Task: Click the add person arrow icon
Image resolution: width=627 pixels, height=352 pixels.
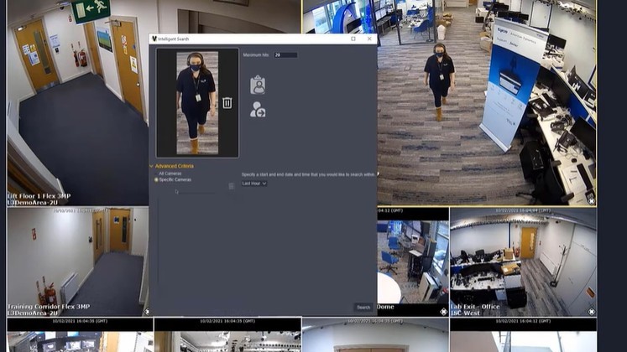Action: (x=258, y=110)
